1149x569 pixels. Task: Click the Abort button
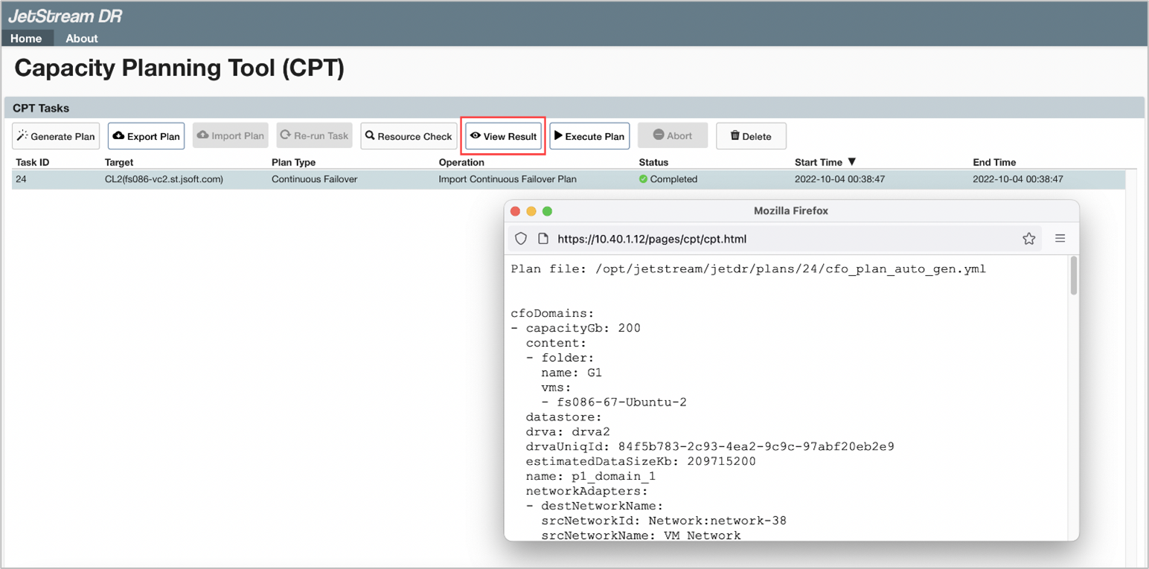[672, 136]
